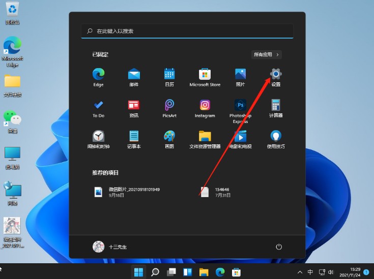
Task: Open File Explorer from taskbar
Action: pos(204,272)
